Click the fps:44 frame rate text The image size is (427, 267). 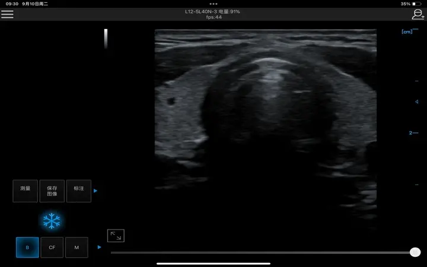[x=213, y=17]
